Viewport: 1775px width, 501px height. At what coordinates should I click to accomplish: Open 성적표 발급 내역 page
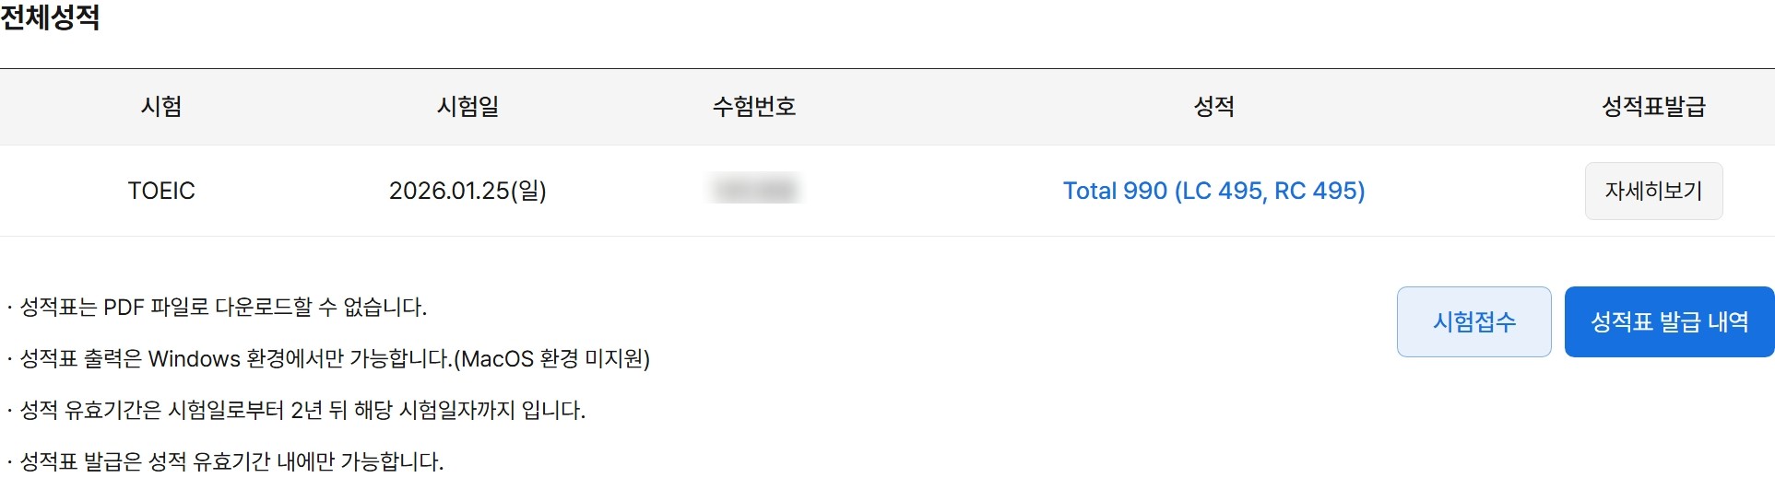pyautogui.click(x=1669, y=321)
